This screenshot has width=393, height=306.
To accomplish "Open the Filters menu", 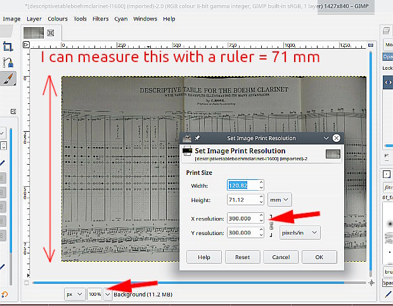I will [101, 19].
